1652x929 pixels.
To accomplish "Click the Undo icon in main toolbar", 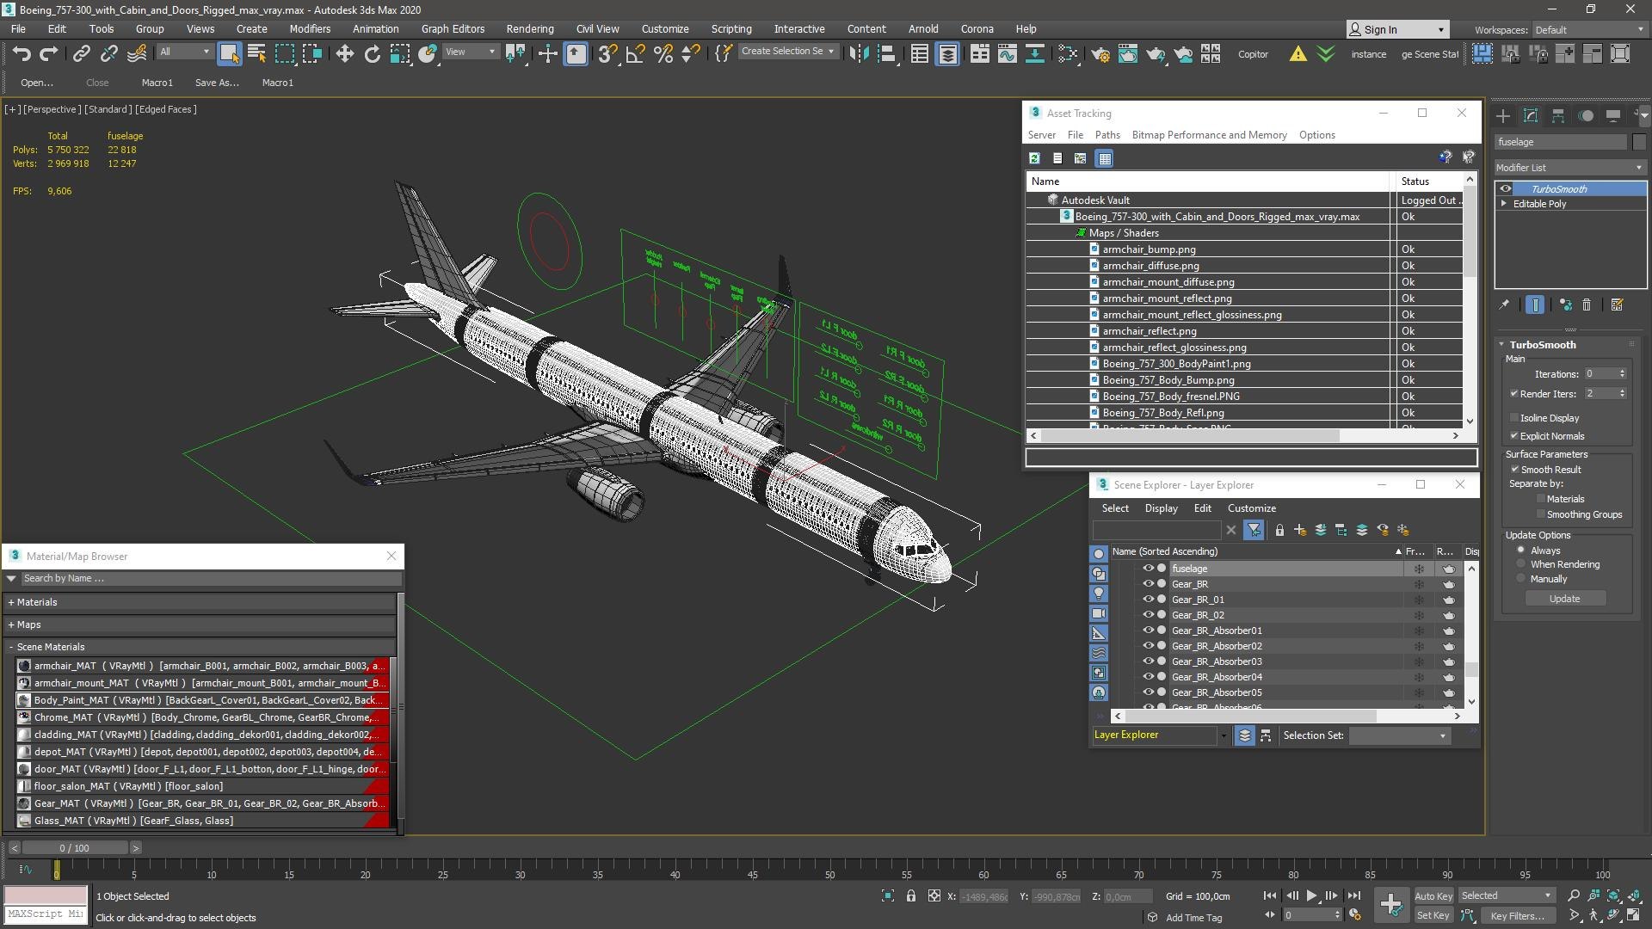I will [x=21, y=53].
